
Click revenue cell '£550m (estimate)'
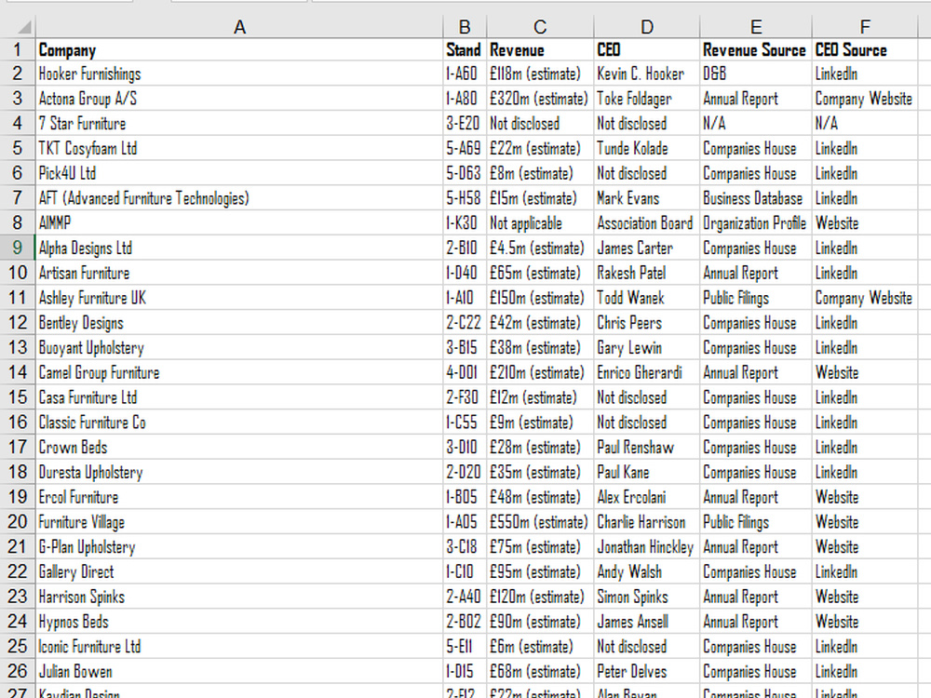[x=540, y=522]
